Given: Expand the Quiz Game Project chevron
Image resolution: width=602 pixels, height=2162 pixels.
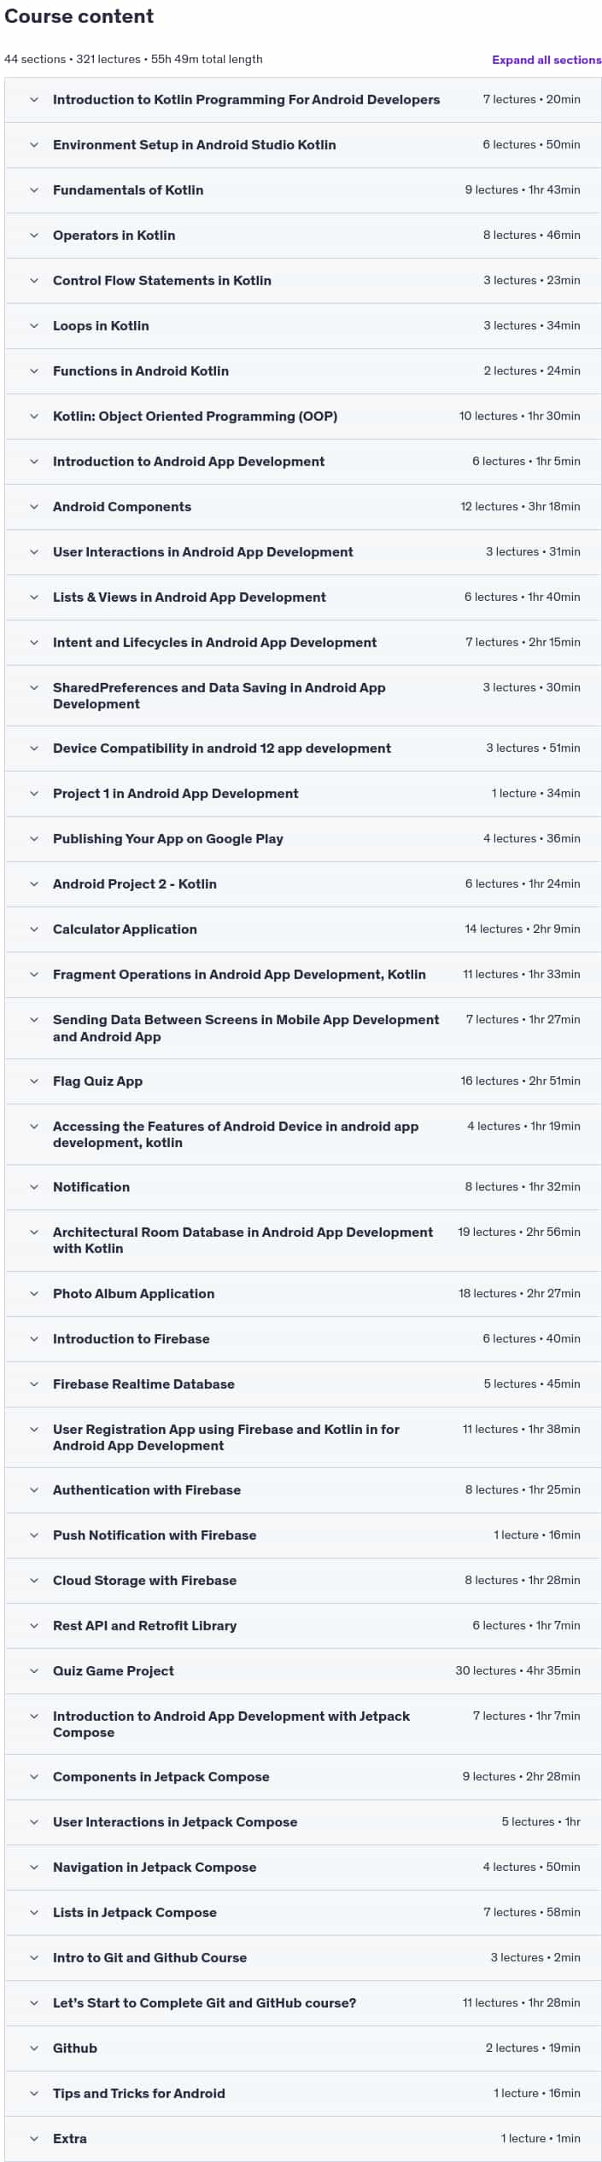Looking at the screenshot, I should click(x=34, y=1671).
